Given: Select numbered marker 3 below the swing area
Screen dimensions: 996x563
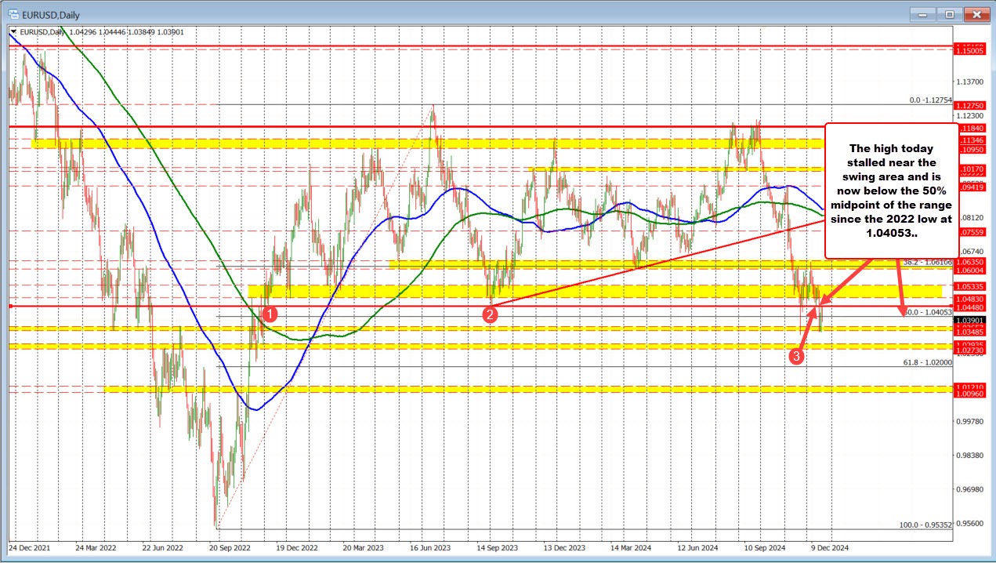Looking at the screenshot, I should pyautogui.click(x=797, y=356).
